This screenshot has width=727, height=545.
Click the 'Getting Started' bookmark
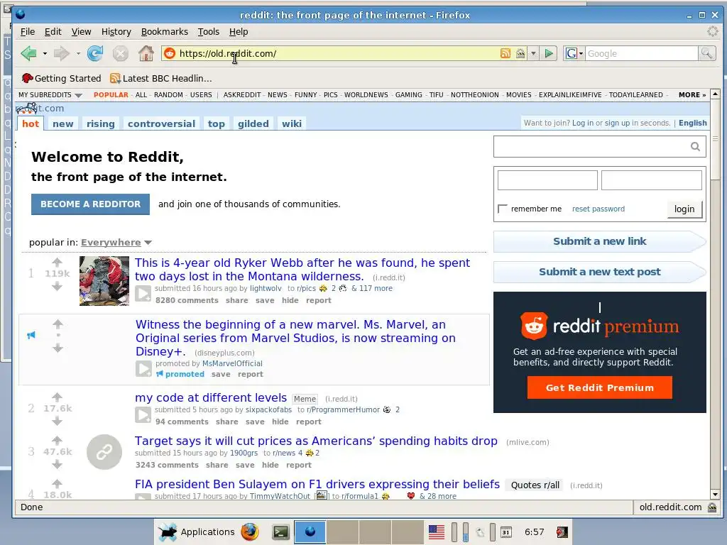[62, 78]
